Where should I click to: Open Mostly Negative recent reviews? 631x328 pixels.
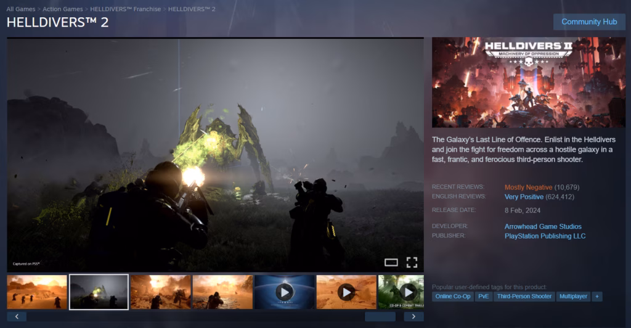coord(528,187)
